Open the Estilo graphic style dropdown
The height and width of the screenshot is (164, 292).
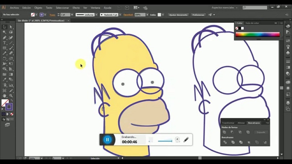(163, 15)
